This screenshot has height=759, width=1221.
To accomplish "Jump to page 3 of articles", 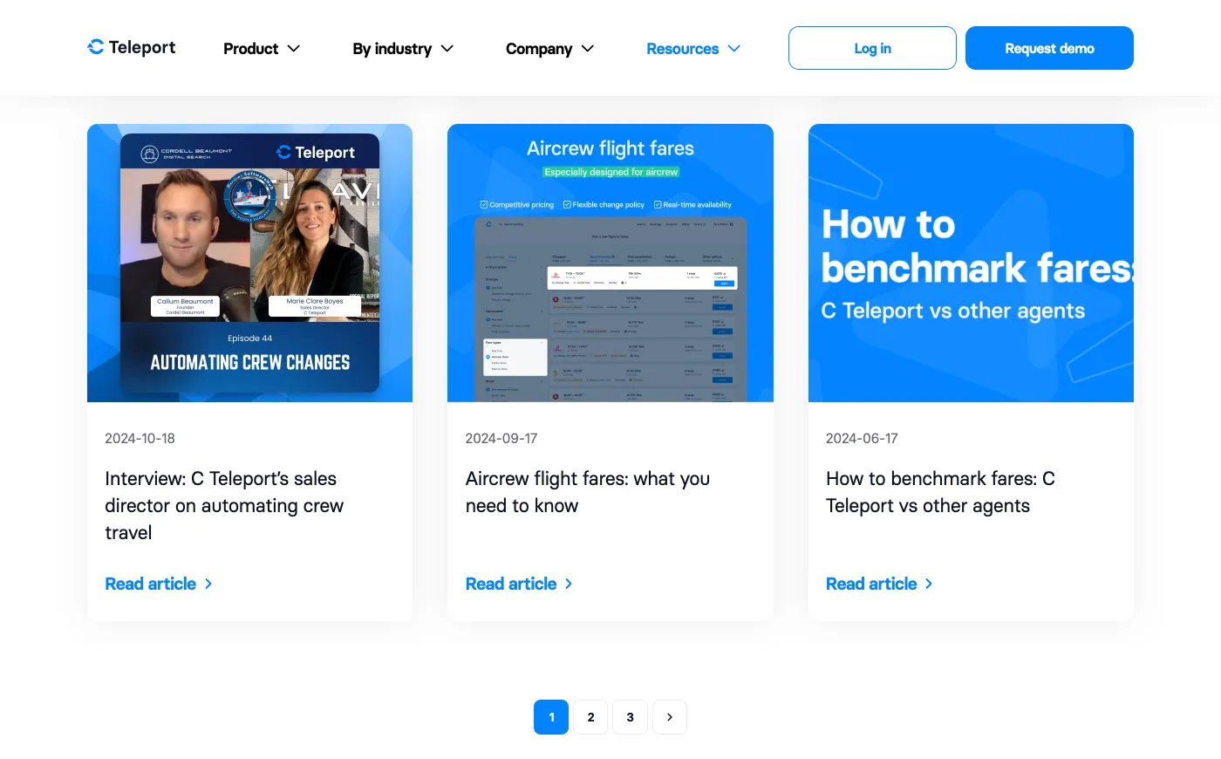I will pyautogui.click(x=630, y=717).
